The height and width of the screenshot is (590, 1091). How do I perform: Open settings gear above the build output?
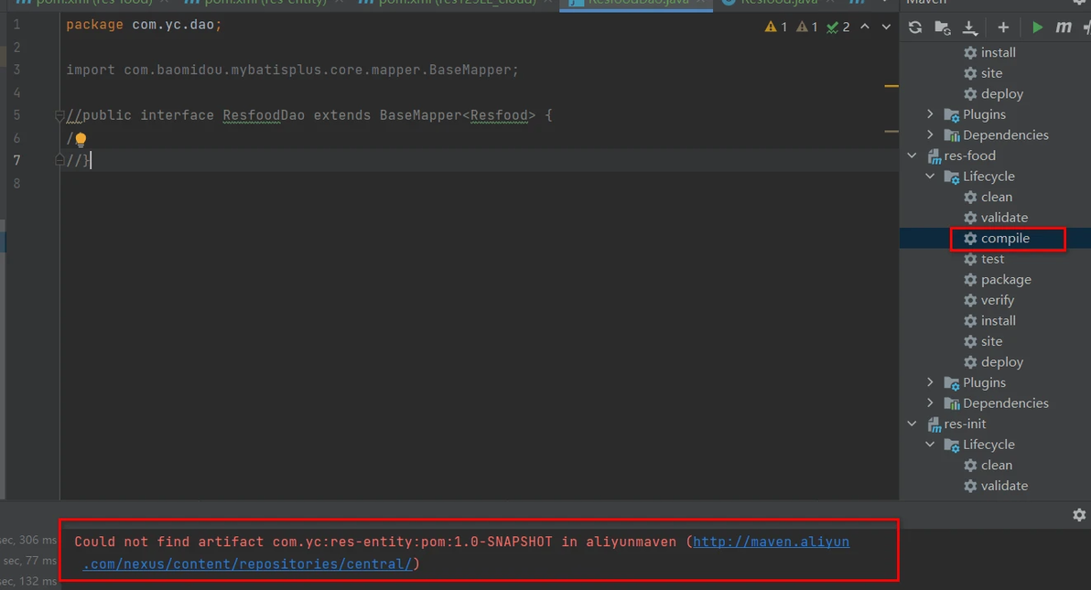click(1078, 515)
